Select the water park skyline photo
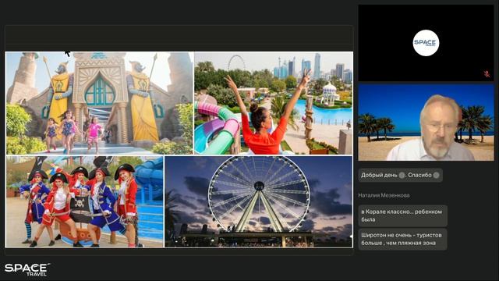 (274, 103)
